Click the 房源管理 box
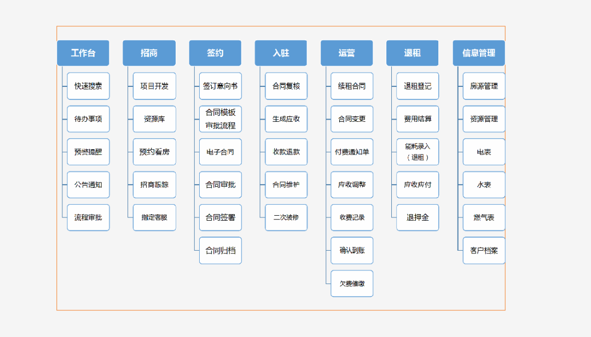 click(x=484, y=86)
